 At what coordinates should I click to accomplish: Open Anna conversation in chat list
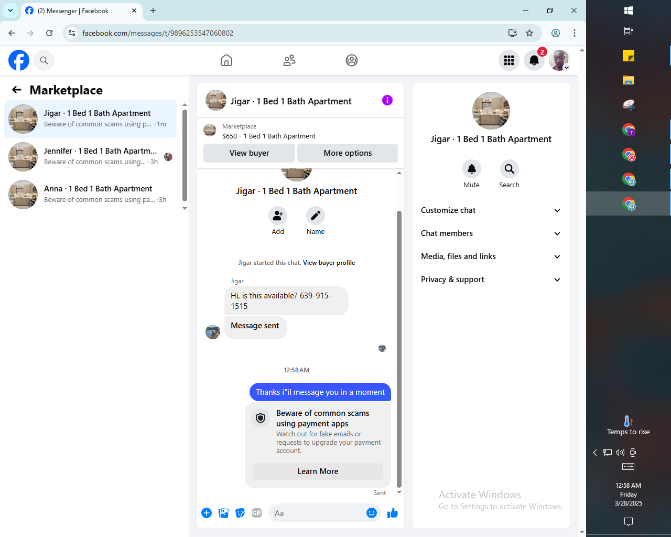tap(90, 195)
